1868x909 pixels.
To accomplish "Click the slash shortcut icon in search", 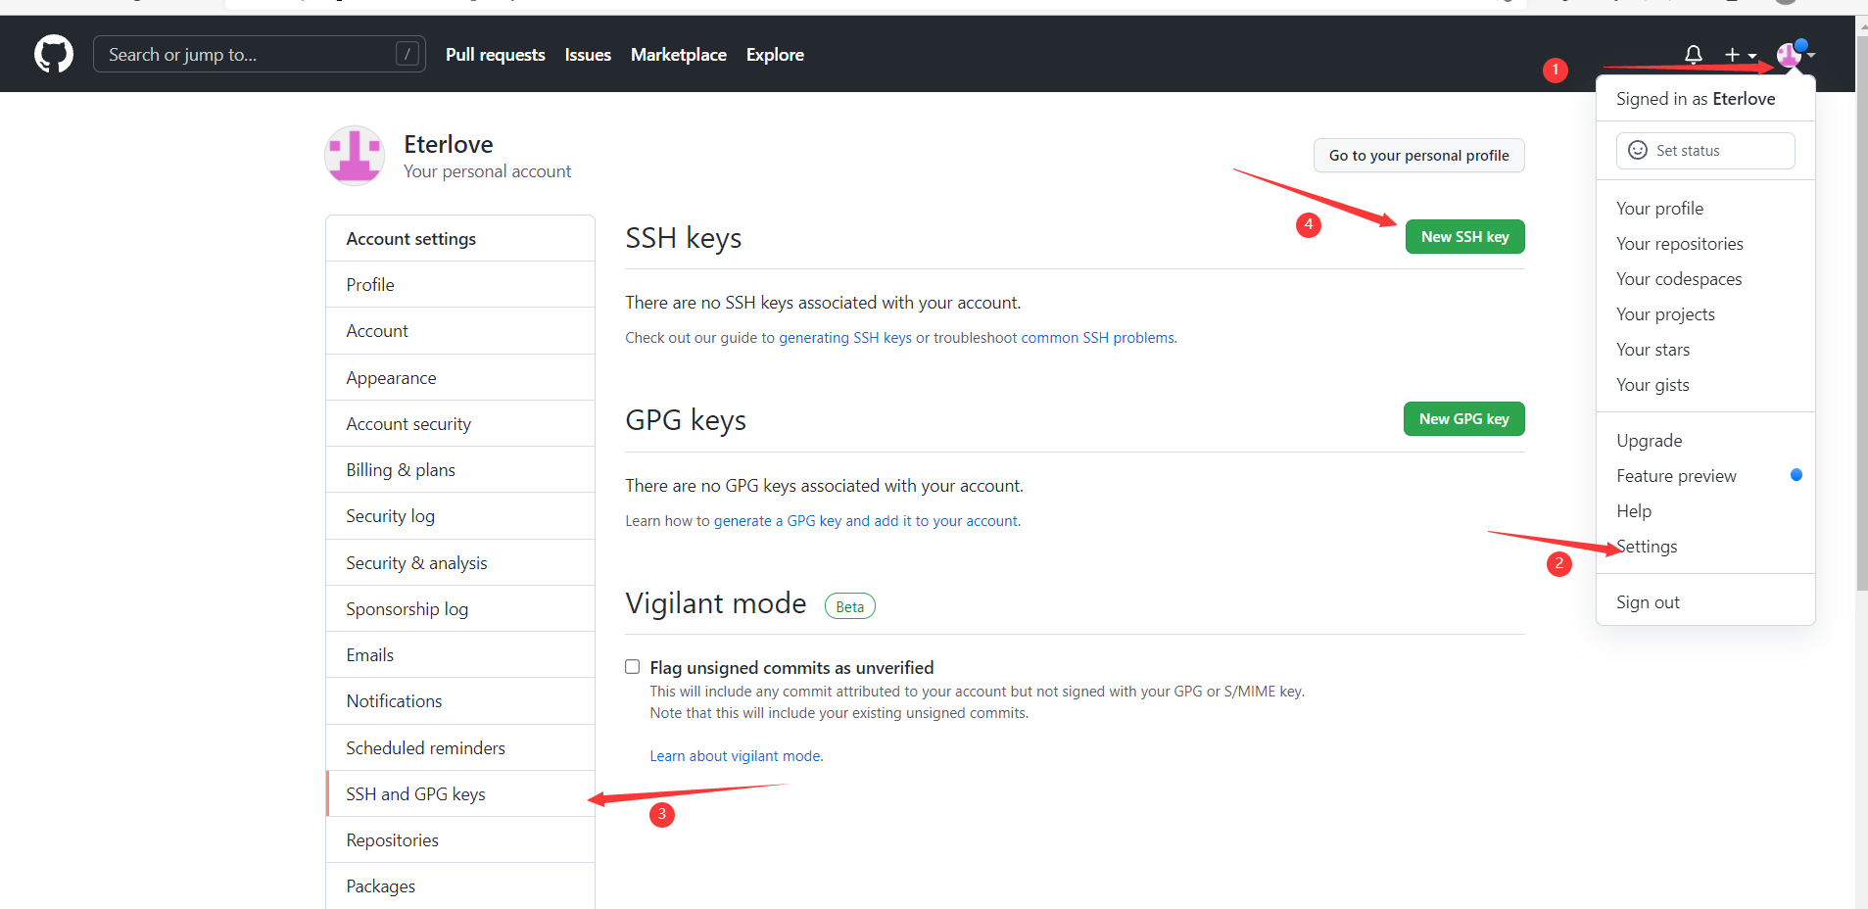I will pos(407,54).
